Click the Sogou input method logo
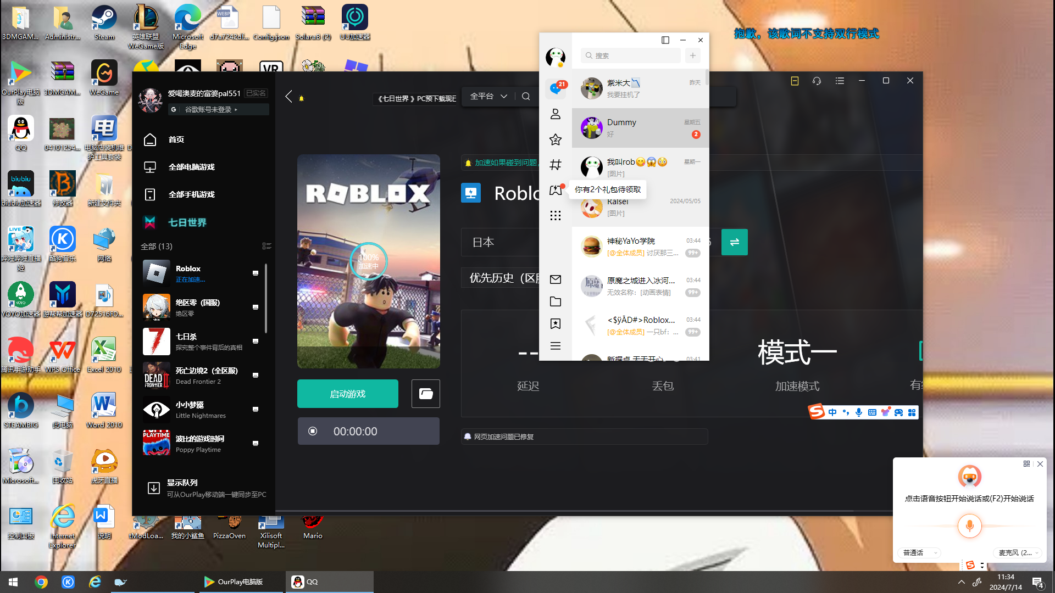1055x593 pixels. (817, 412)
